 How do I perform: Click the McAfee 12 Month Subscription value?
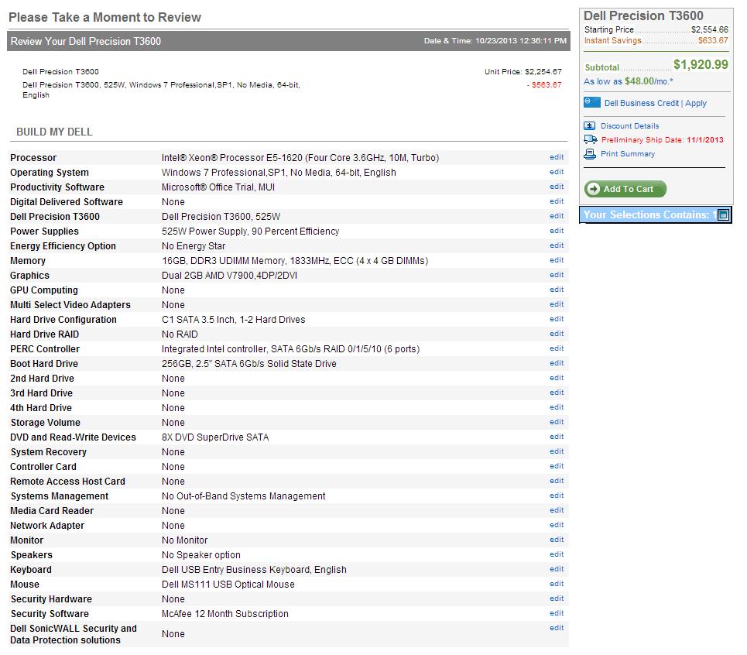(x=224, y=613)
